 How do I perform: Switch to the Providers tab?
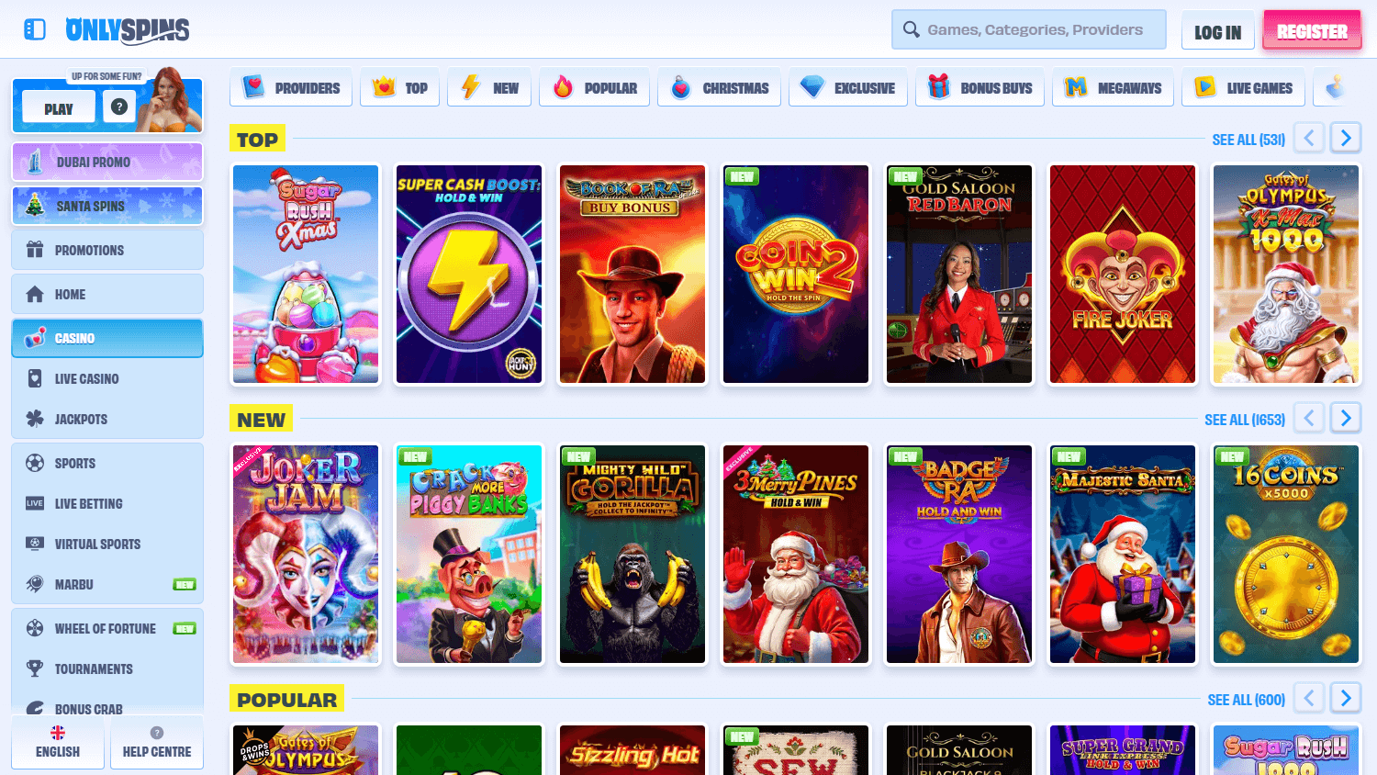pos(291,86)
